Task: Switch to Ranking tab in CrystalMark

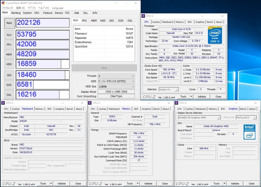Action: 16,13
